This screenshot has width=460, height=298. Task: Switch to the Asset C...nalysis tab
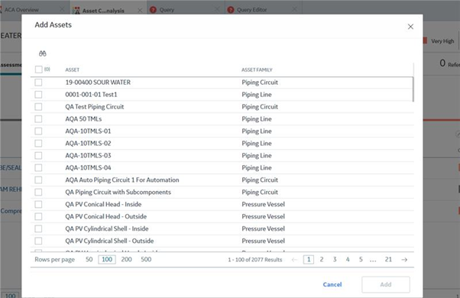pos(103,11)
